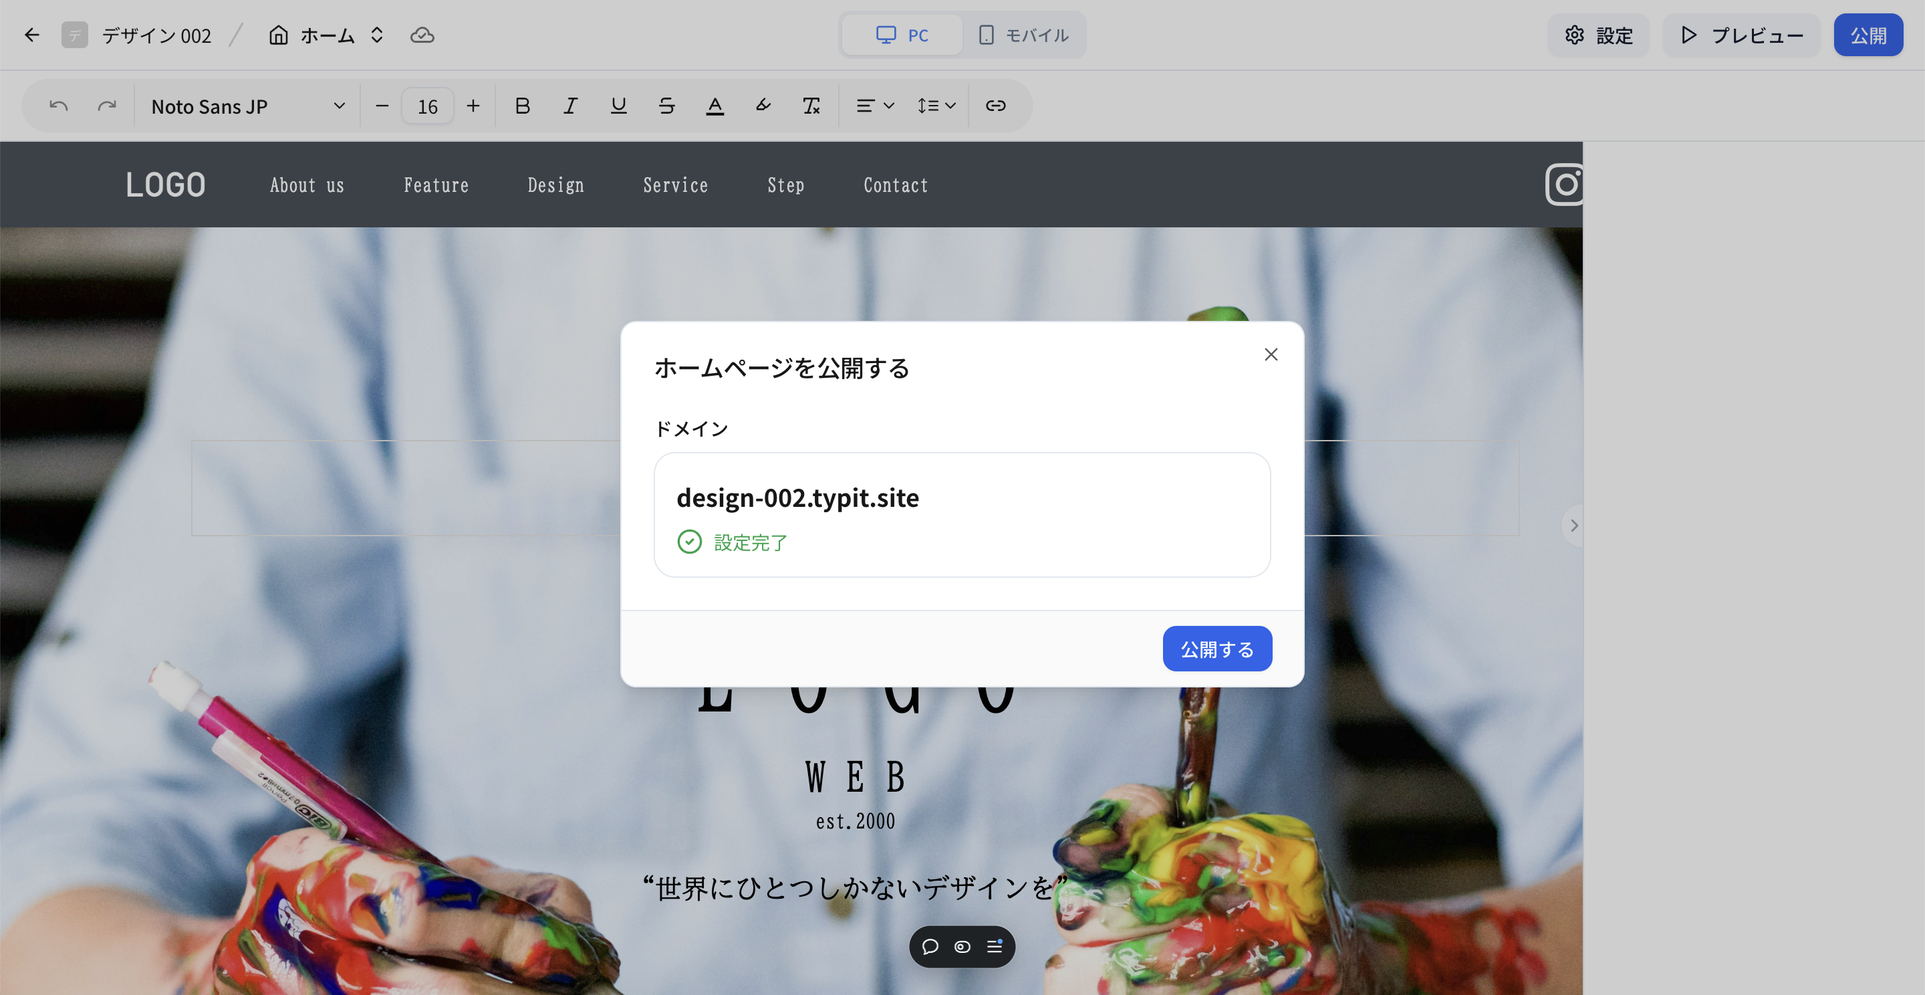This screenshot has height=995, width=1925.
Task: Click the font size 16 field
Action: 428,106
